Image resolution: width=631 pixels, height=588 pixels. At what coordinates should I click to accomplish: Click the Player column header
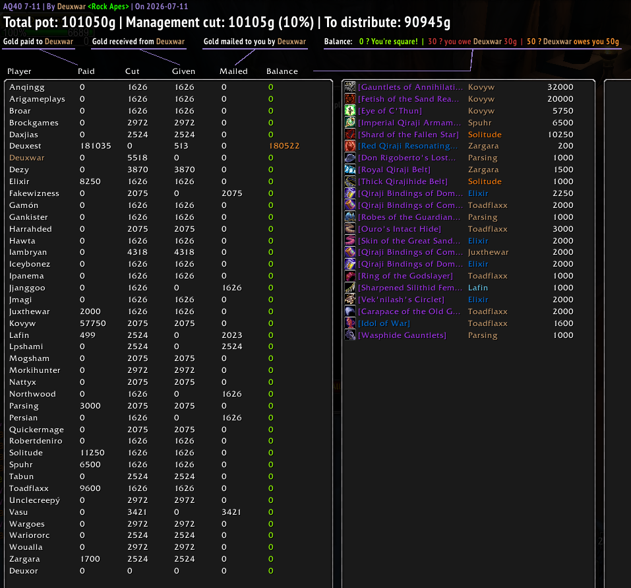[x=19, y=71]
